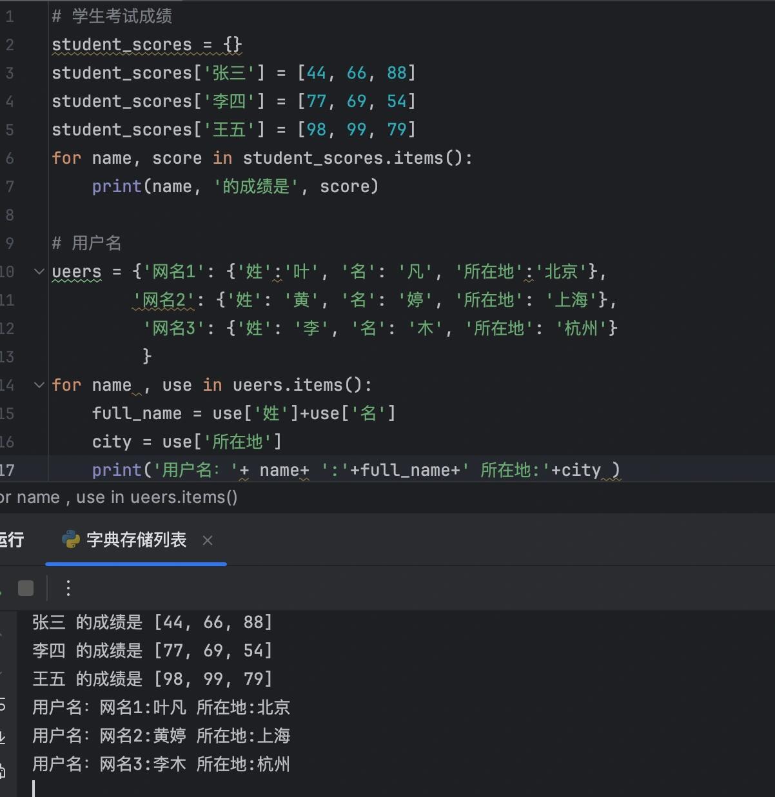Switch to the 字典存储列表 run tab

pos(136,540)
